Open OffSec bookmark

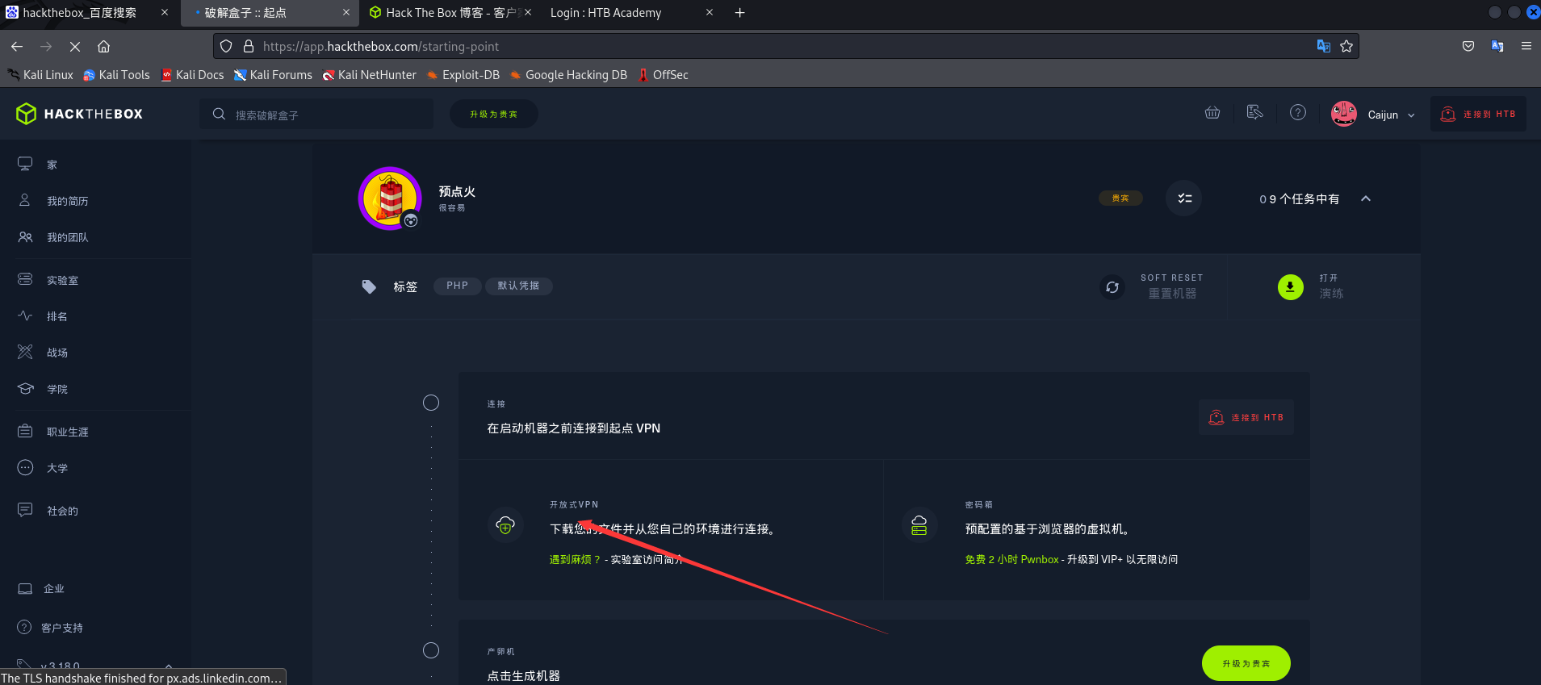(664, 75)
